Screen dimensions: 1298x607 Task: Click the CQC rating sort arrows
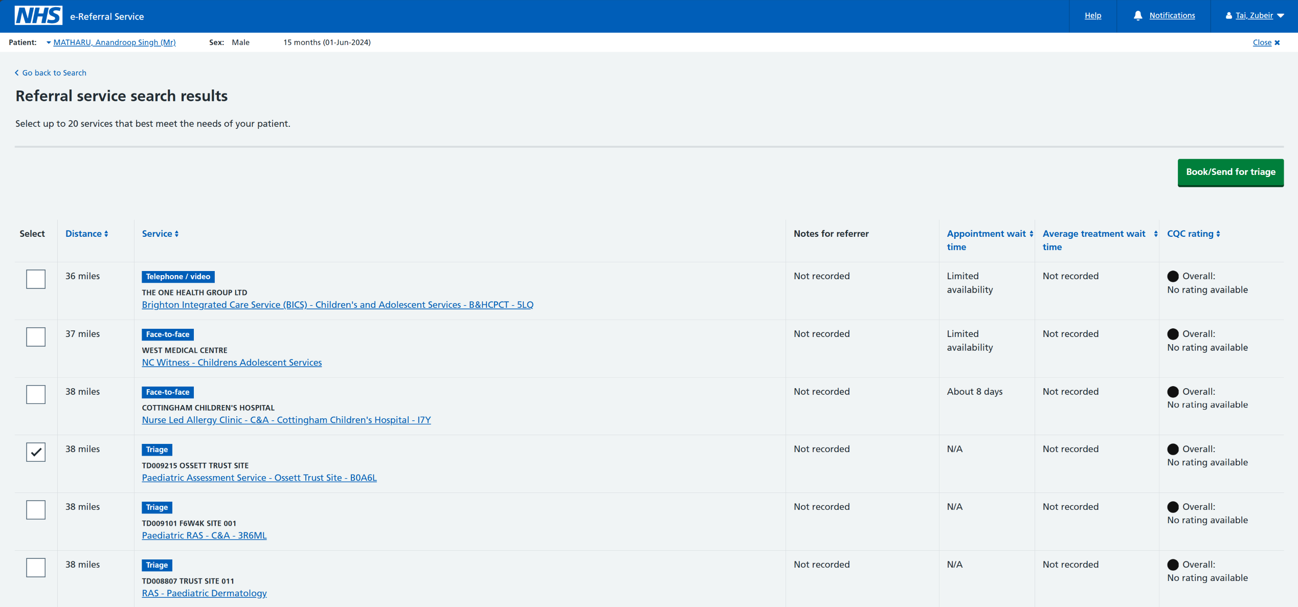pos(1218,234)
